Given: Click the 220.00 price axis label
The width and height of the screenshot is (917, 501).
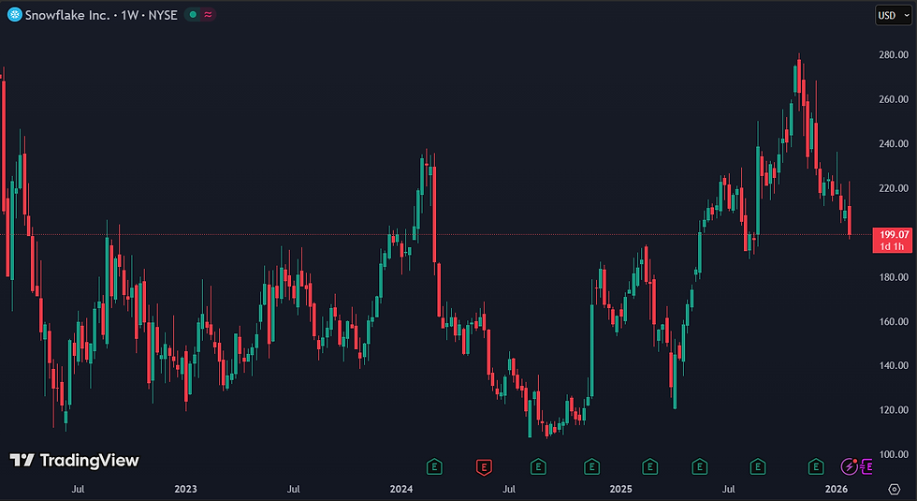Looking at the screenshot, I should 894,188.
